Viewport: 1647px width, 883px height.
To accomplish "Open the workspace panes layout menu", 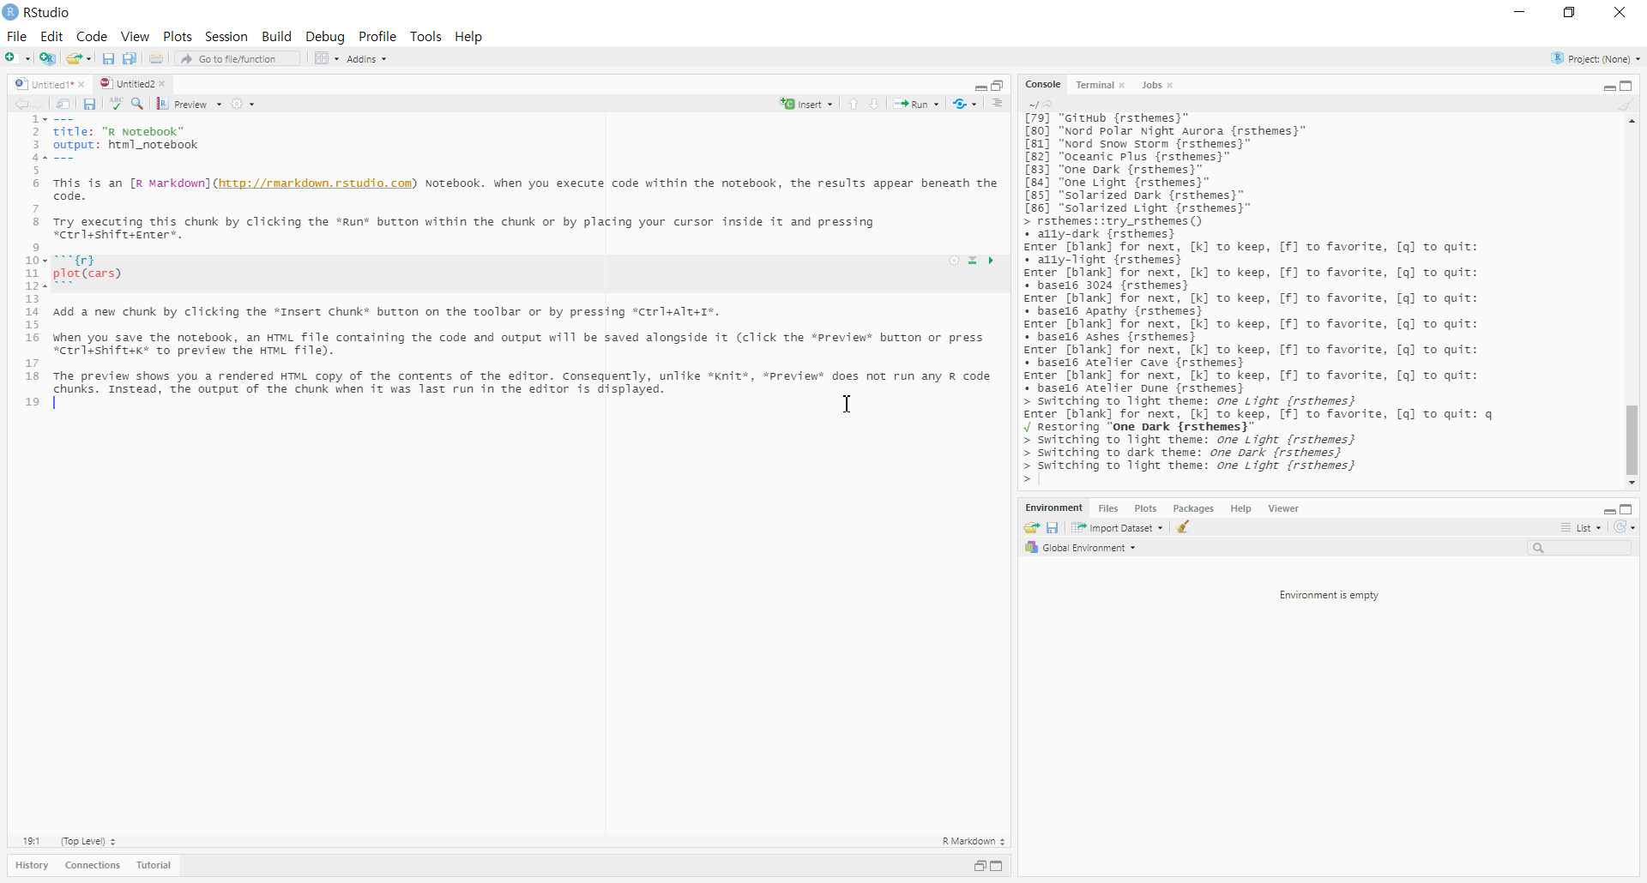I will tap(326, 58).
